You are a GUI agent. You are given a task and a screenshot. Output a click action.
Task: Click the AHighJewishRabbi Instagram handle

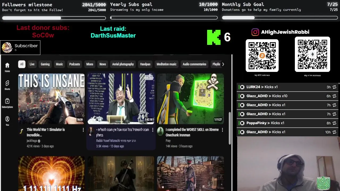285,32
